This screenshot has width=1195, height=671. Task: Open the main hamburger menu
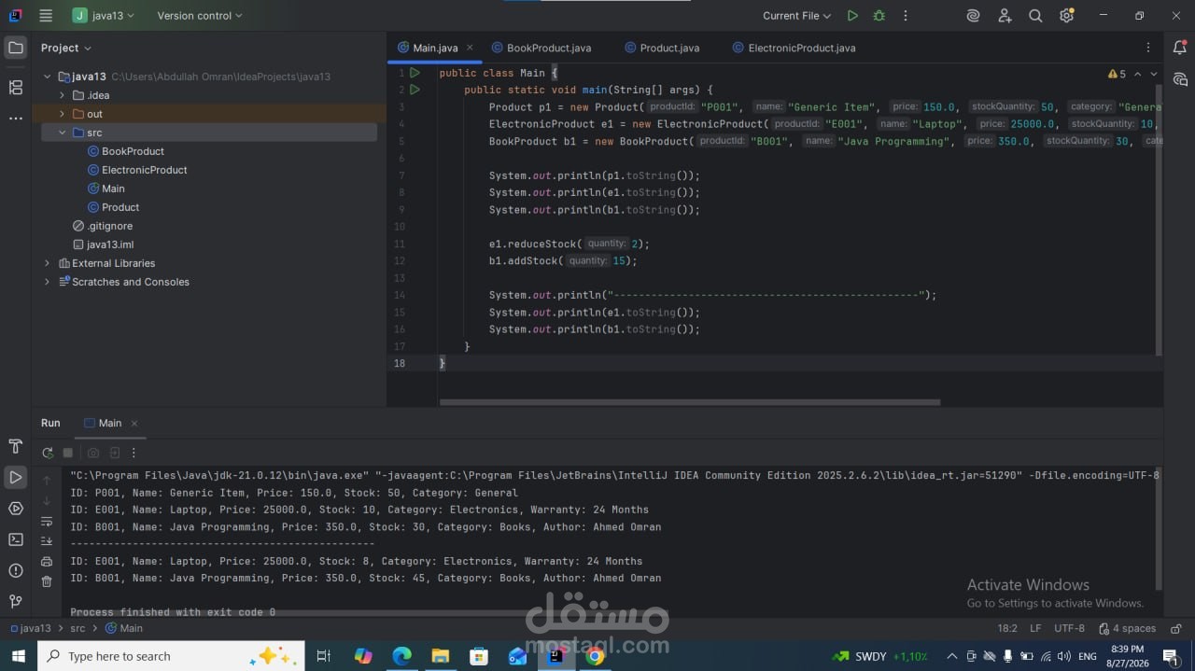46,16
